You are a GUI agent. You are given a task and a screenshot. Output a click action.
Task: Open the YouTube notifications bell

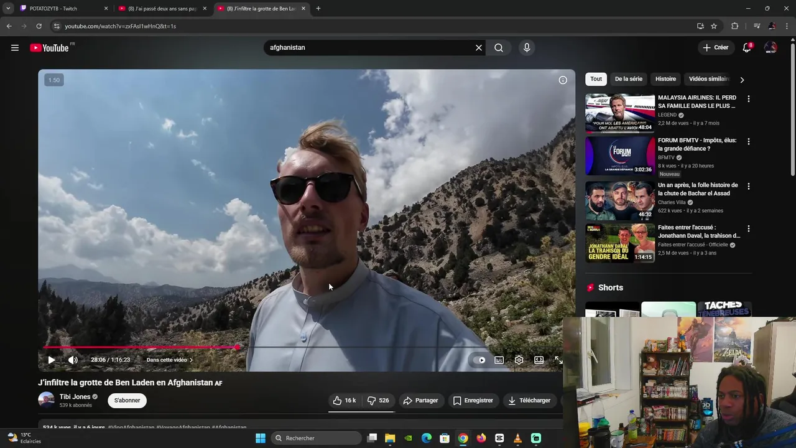click(747, 47)
